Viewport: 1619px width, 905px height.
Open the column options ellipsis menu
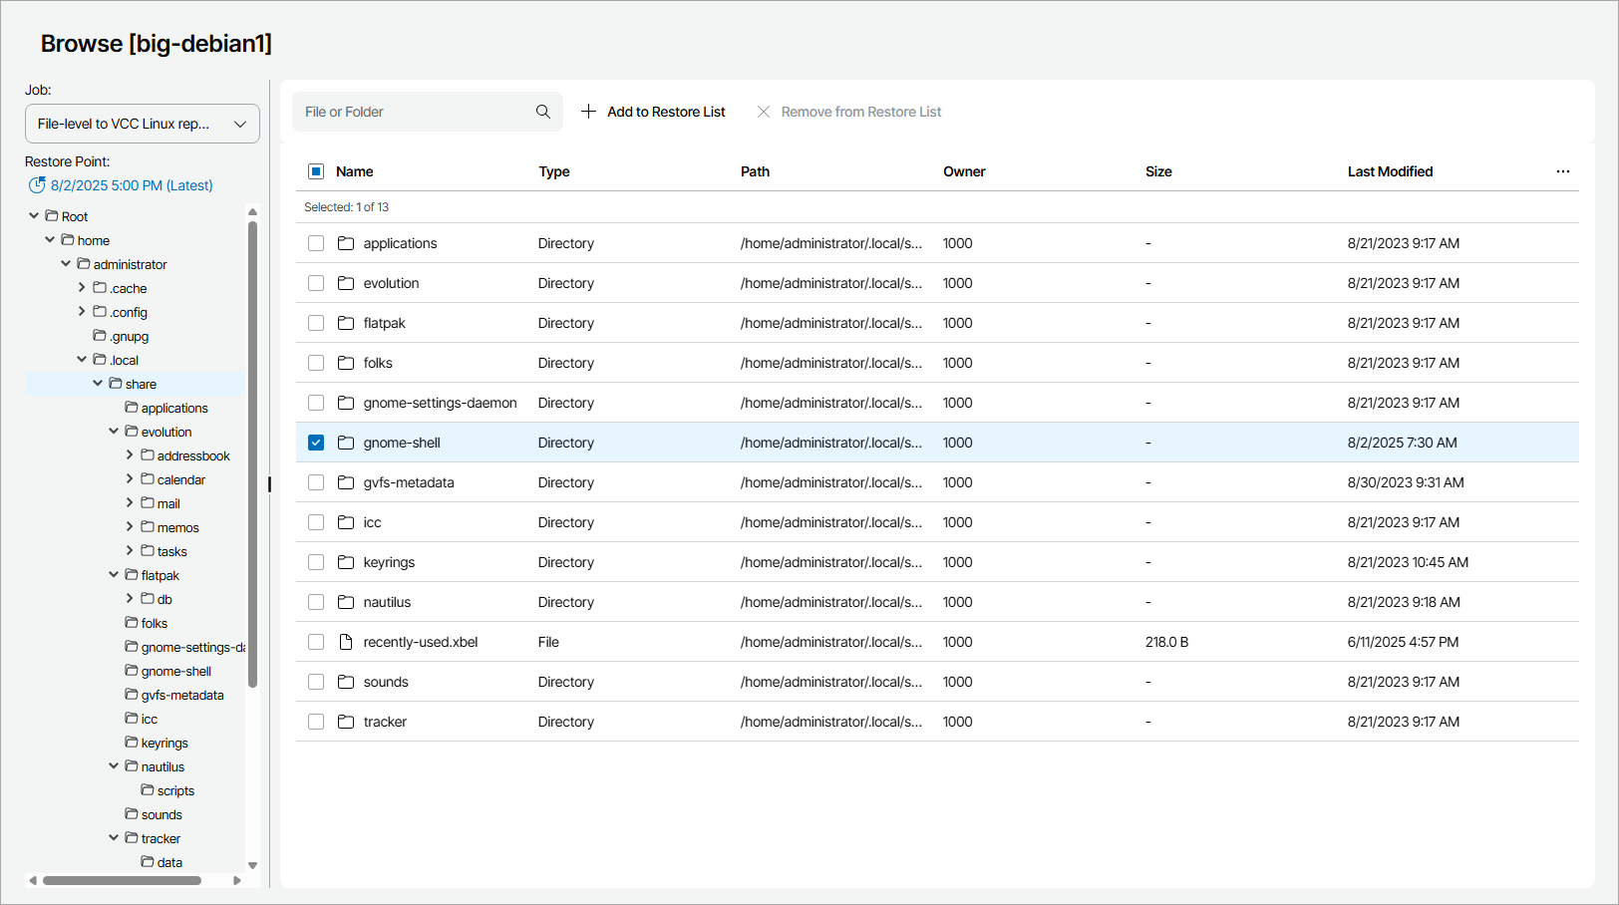pyautogui.click(x=1562, y=171)
